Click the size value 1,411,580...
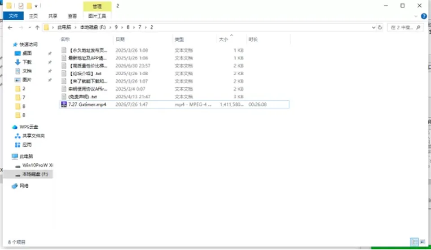The image size is (431, 250). point(232,104)
